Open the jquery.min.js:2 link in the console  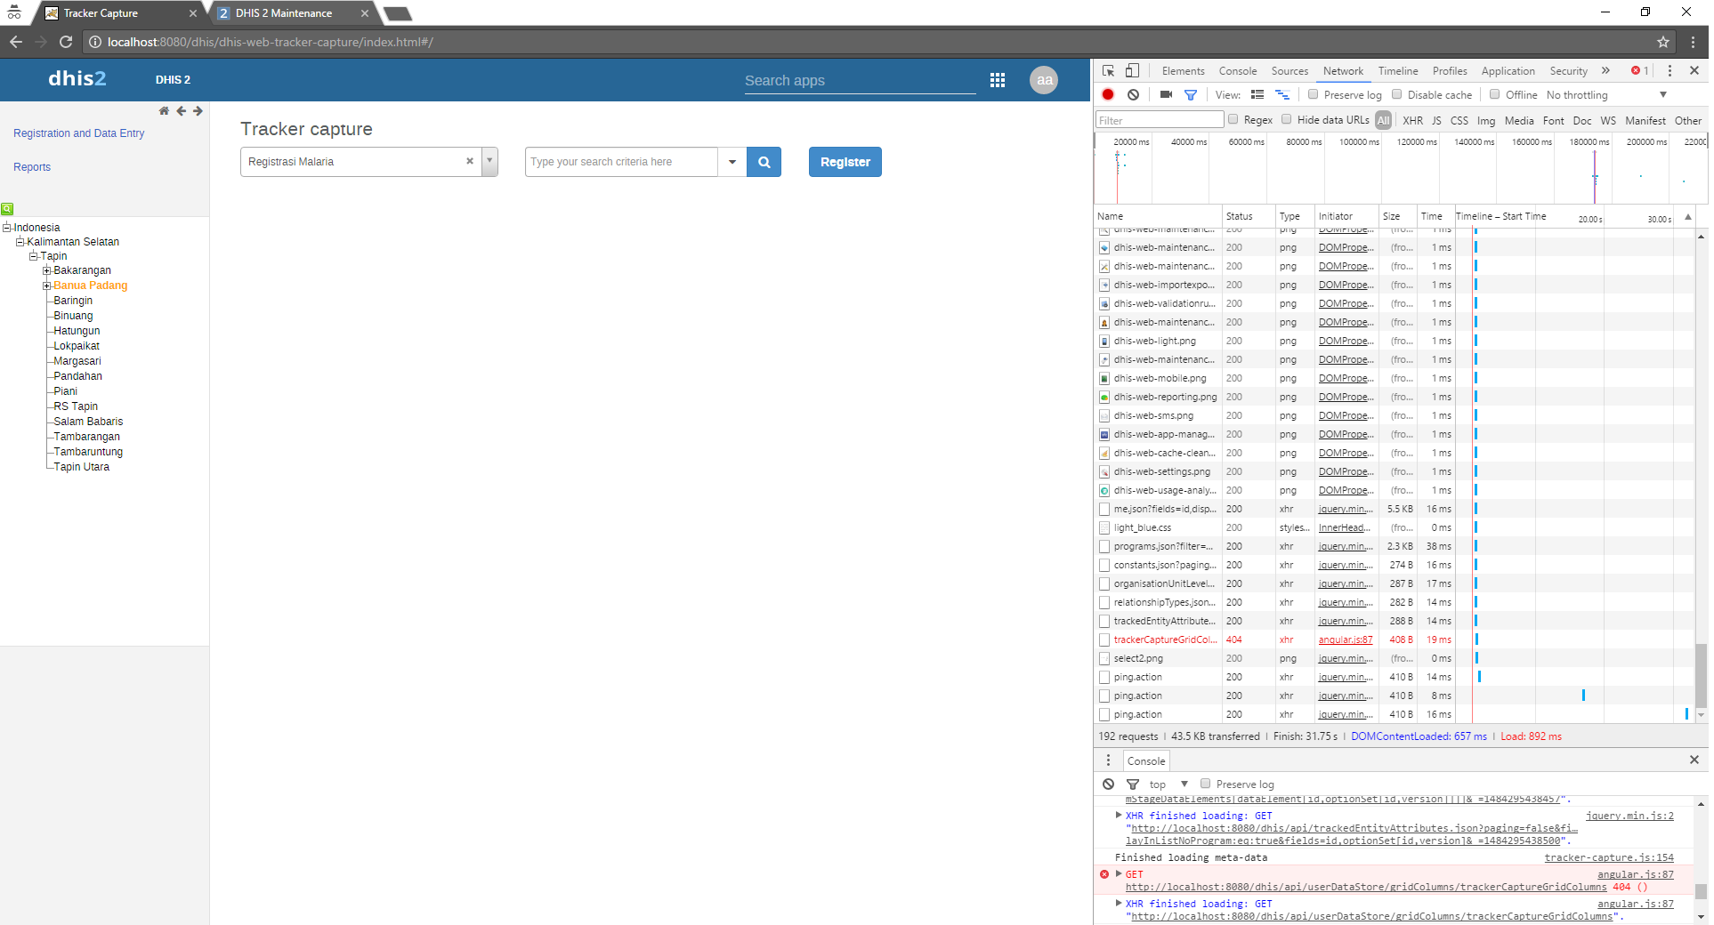coord(1629,816)
